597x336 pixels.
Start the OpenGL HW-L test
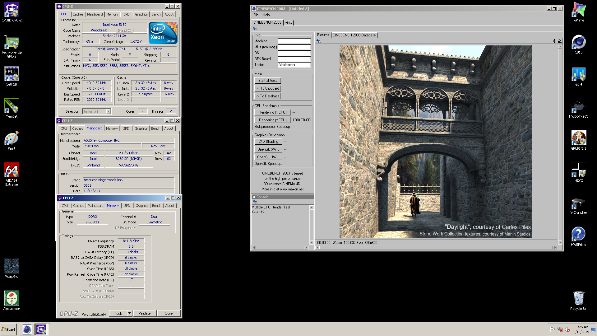pos(268,157)
